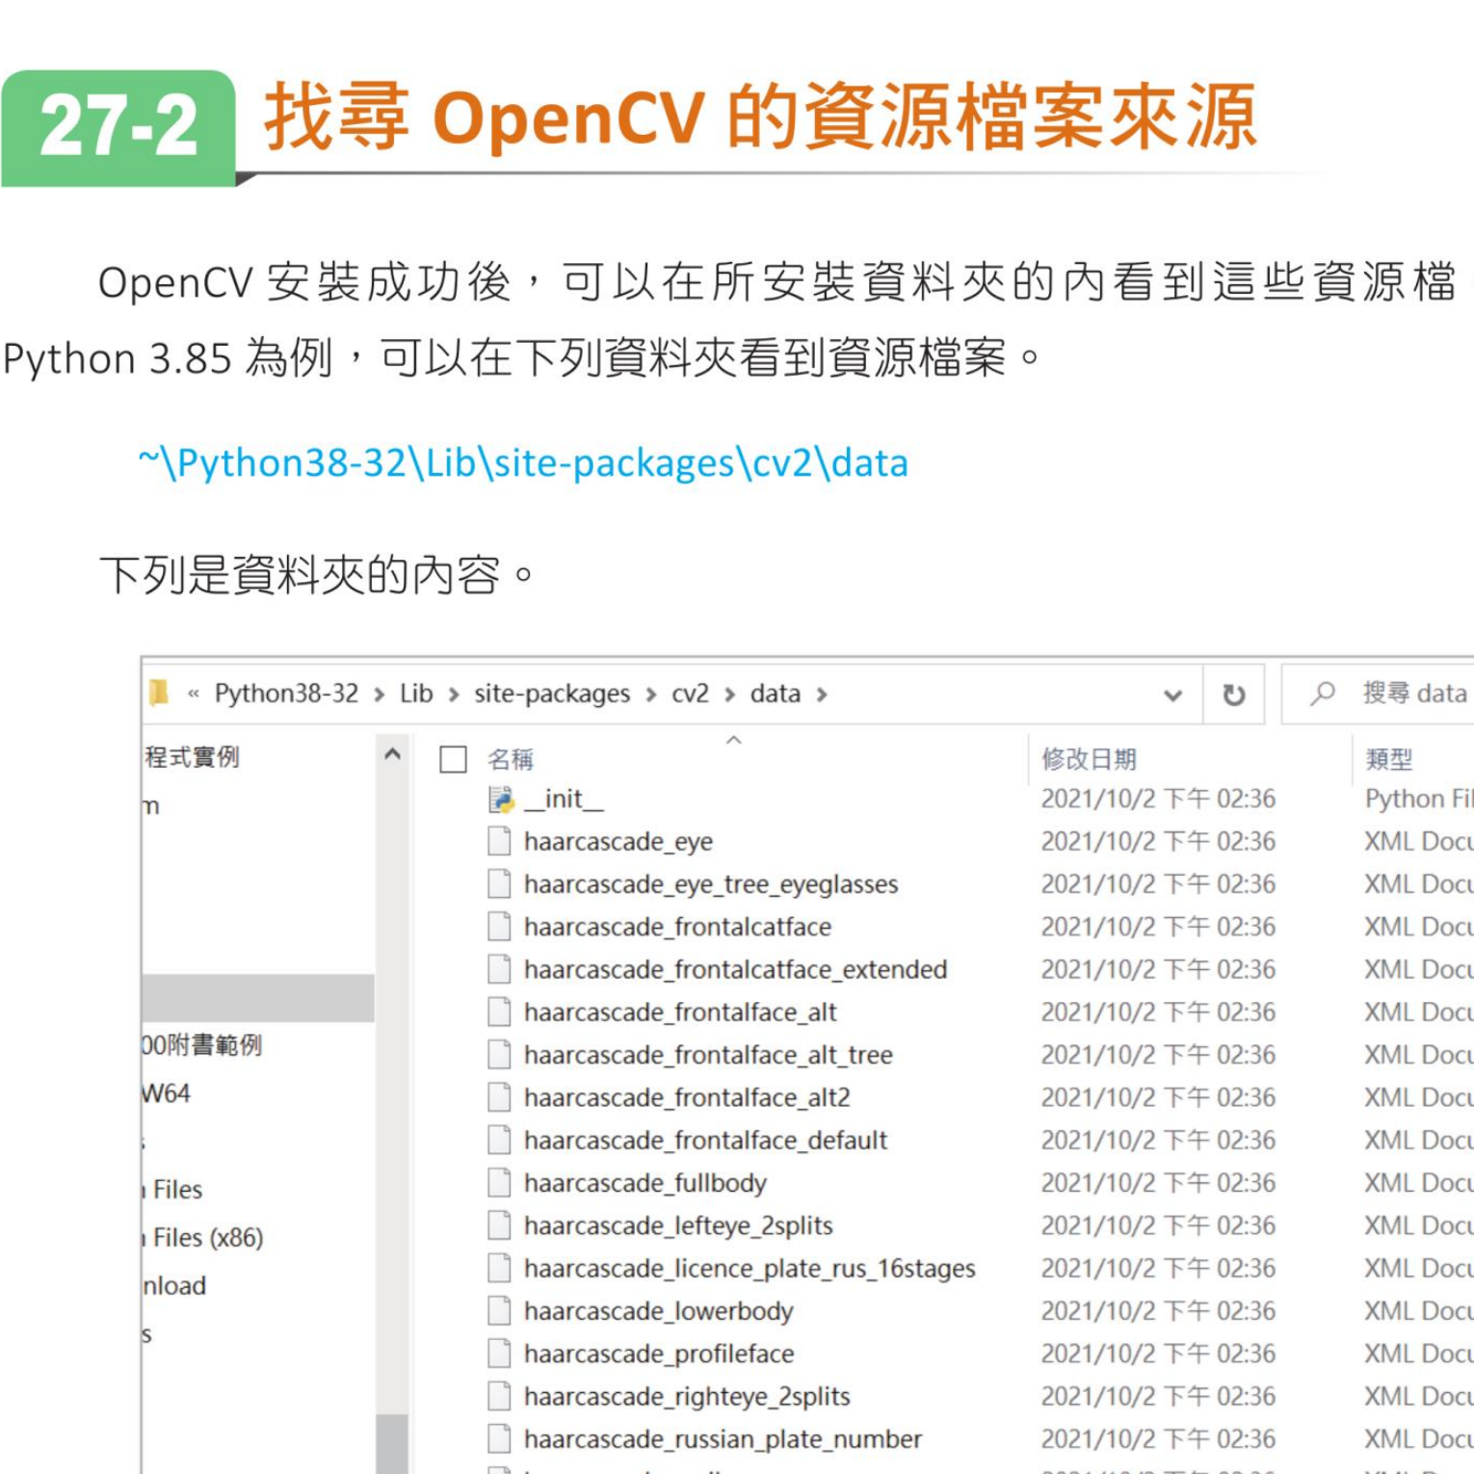Click the haarcascade_eye_tree_eyeglasses file icon
Screen dimensions: 1474x1474
tap(499, 883)
